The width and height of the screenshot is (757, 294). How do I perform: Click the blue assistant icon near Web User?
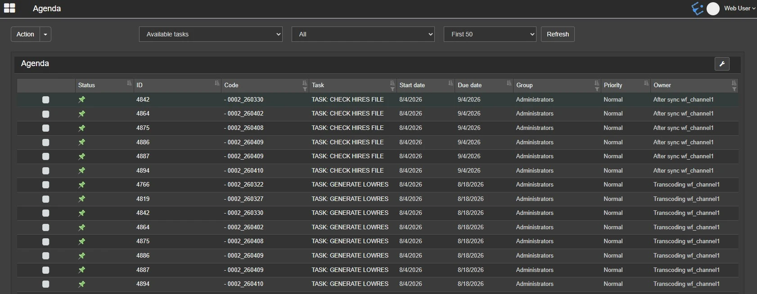click(697, 9)
